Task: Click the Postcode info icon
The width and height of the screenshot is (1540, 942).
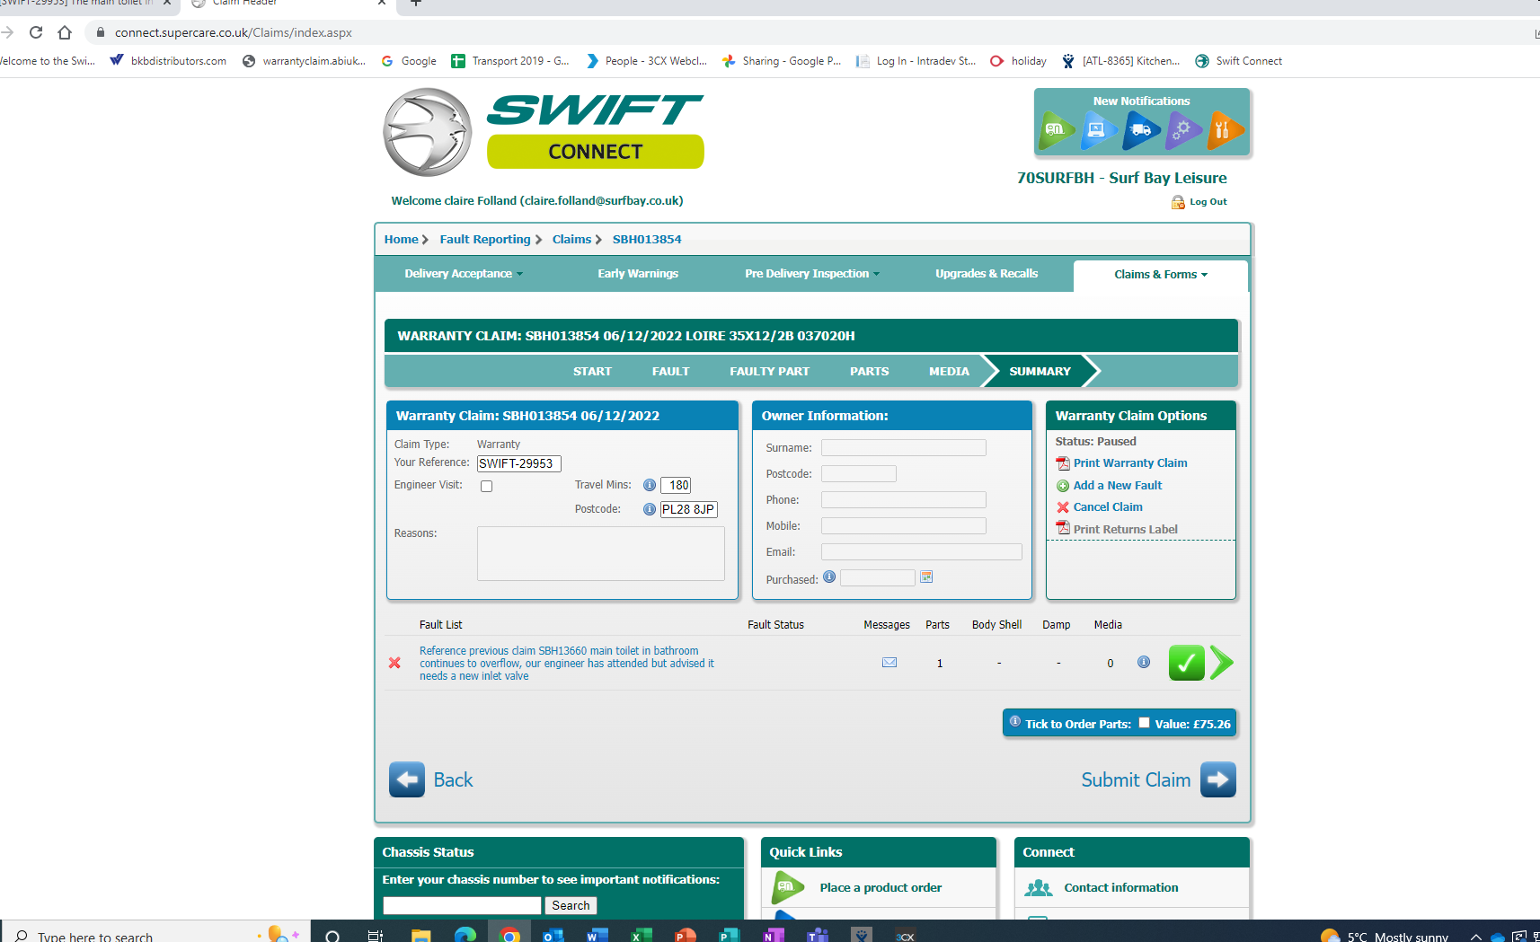Action: pyautogui.click(x=650, y=509)
